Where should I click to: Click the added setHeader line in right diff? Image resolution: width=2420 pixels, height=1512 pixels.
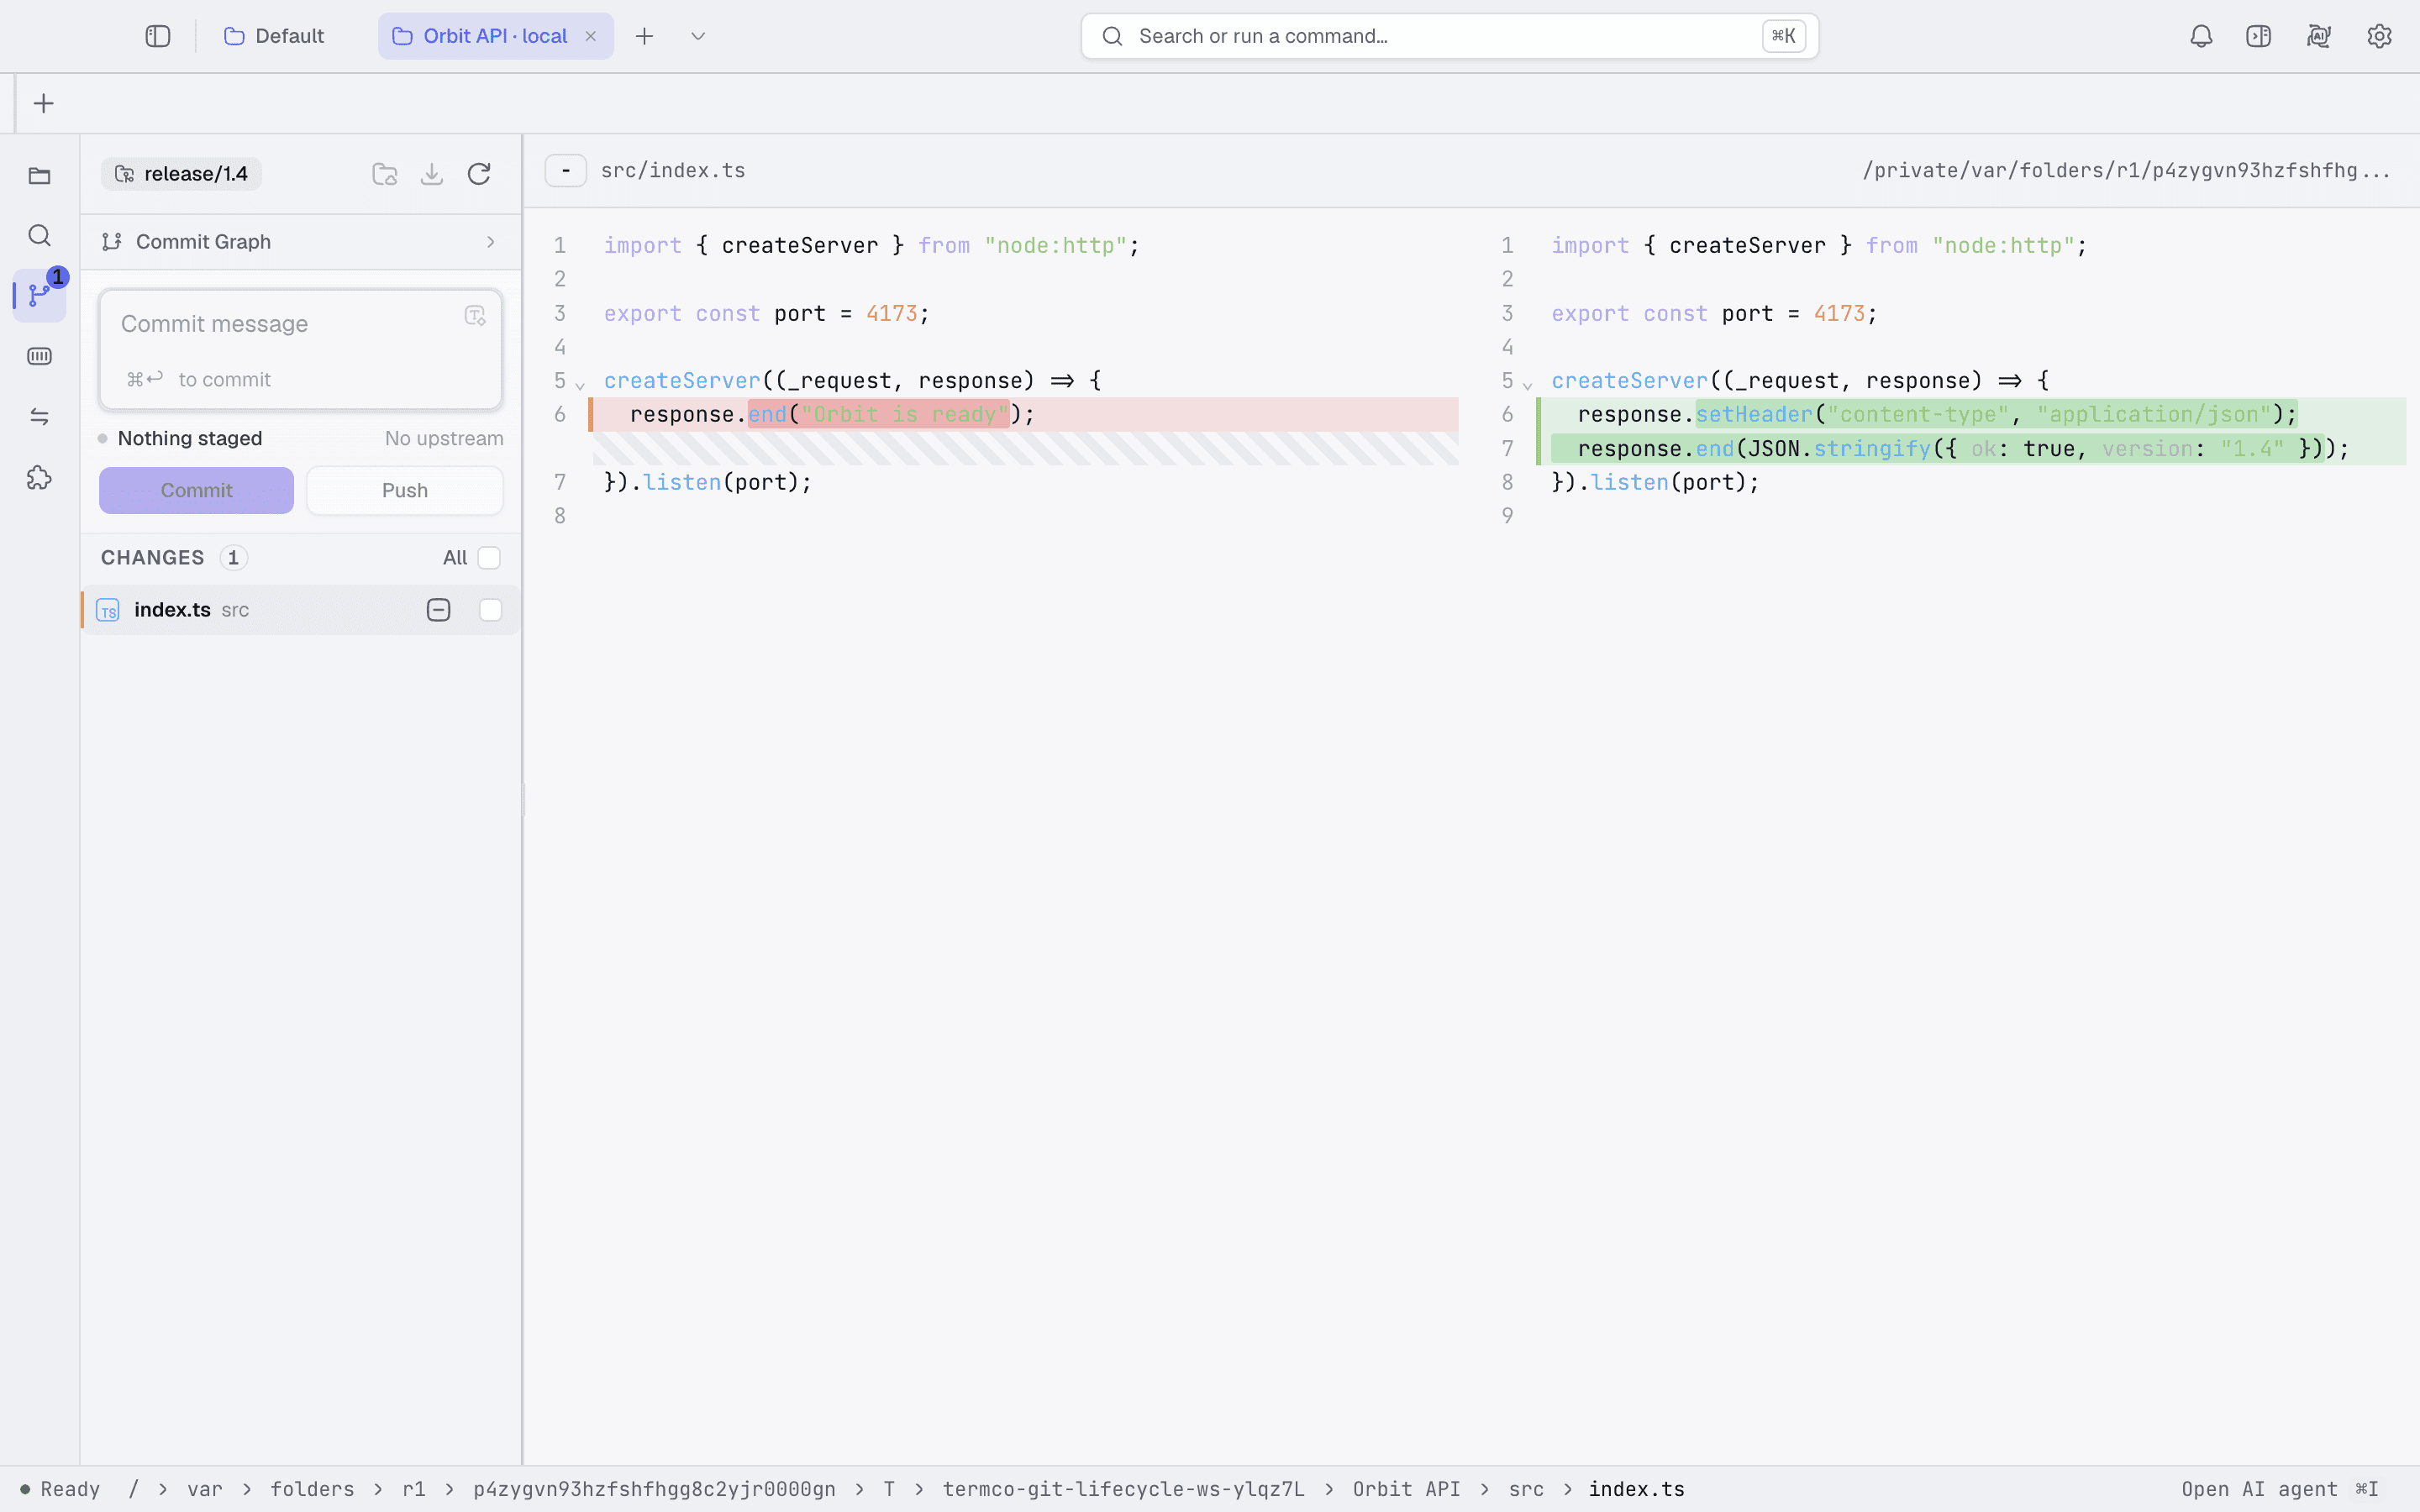click(1972, 415)
